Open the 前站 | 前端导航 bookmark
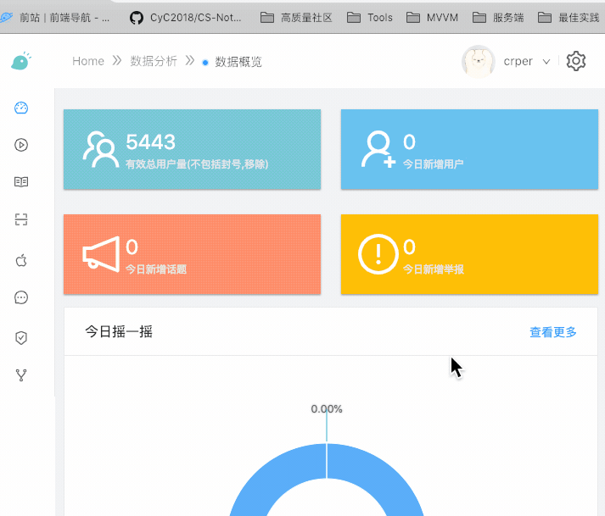 pyautogui.click(x=55, y=18)
